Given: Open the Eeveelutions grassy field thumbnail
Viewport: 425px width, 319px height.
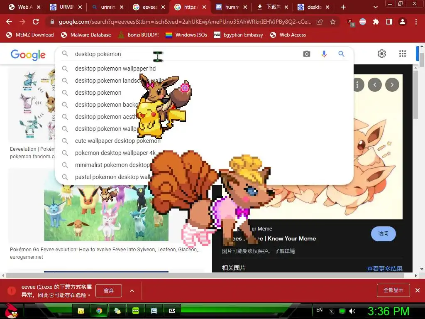Looking at the screenshot, I should click(x=106, y=213).
